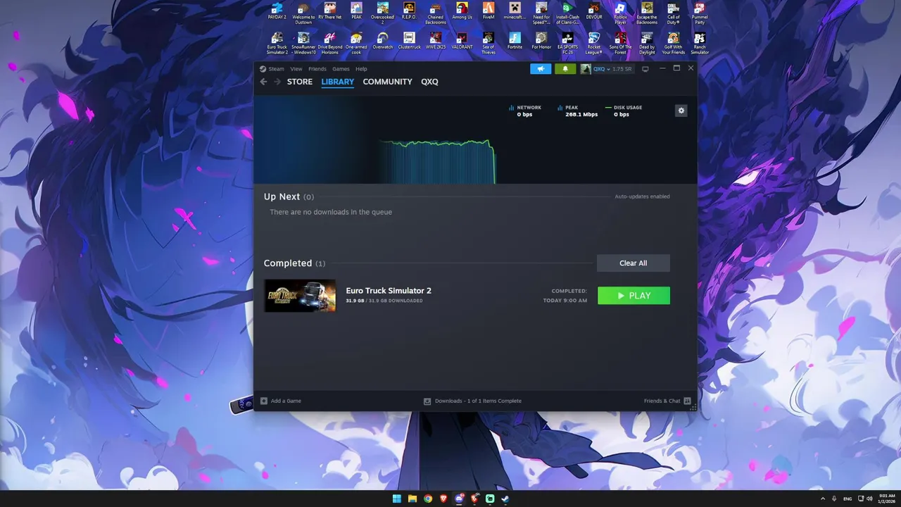Open Steam notifications bell
This screenshot has width=901, height=507.
[565, 69]
